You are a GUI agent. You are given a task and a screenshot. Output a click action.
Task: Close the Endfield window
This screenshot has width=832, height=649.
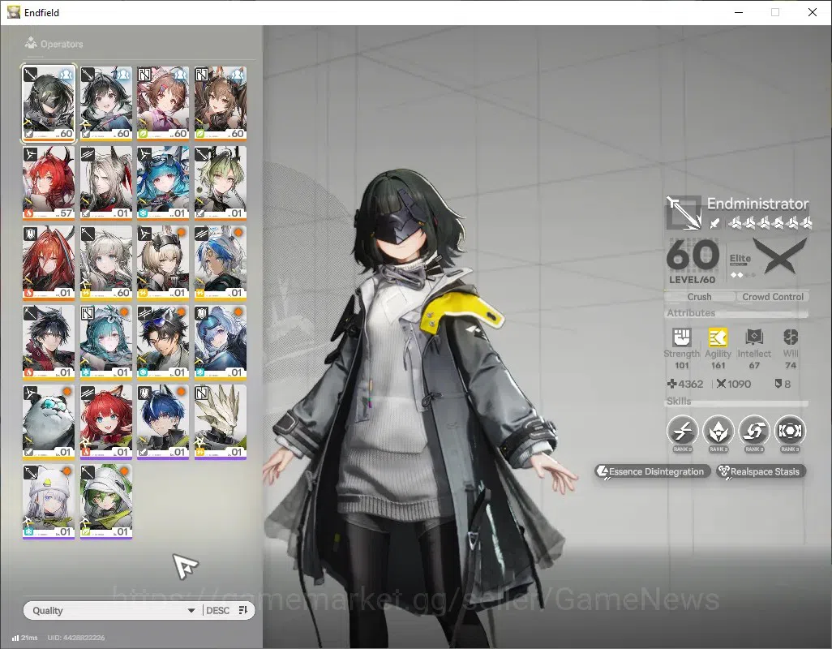point(813,12)
